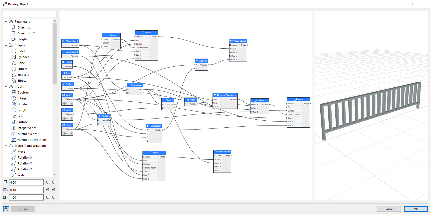Select Dimension 2 in the Parameters tree
Screen dimensions: 431x215
coord(26,33)
